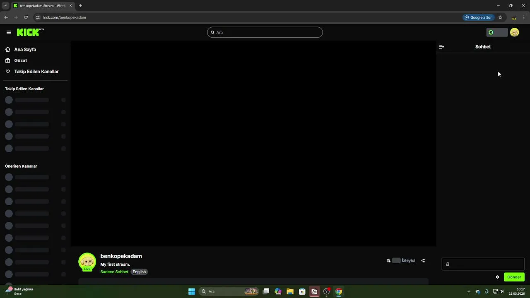Click the KICK logo
Image resolution: width=530 pixels, height=298 pixels.
point(30,32)
